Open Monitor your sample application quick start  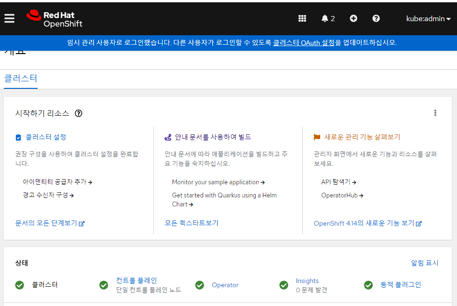pos(218,182)
